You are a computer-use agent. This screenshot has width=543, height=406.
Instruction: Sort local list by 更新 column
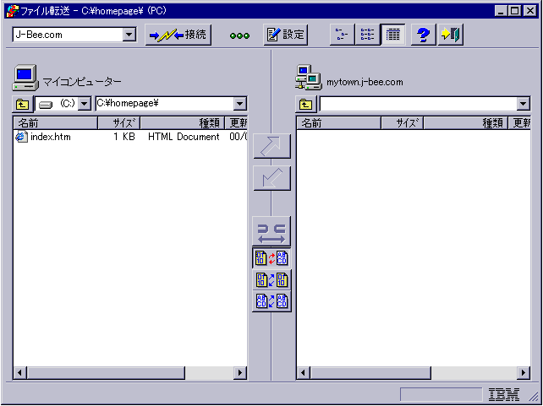[236, 123]
